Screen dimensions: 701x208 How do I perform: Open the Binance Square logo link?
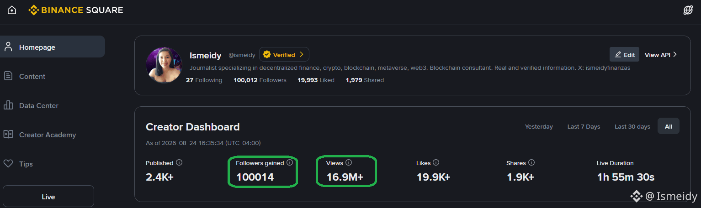click(x=76, y=10)
